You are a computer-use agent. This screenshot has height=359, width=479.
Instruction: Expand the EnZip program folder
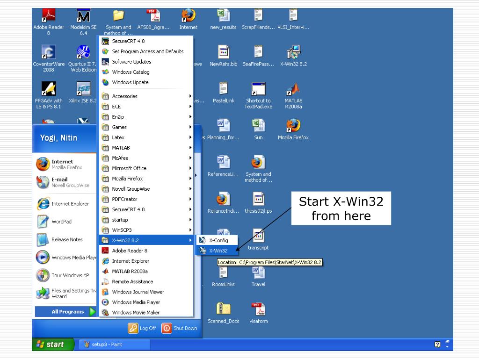[146, 117]
